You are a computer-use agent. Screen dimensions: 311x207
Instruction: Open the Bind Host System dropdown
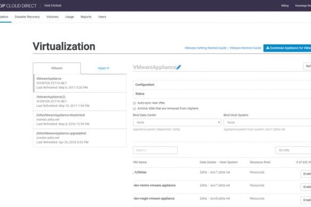[267, 123]
